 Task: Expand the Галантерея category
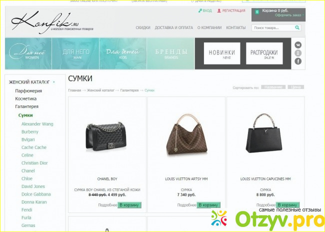point(26,106)
